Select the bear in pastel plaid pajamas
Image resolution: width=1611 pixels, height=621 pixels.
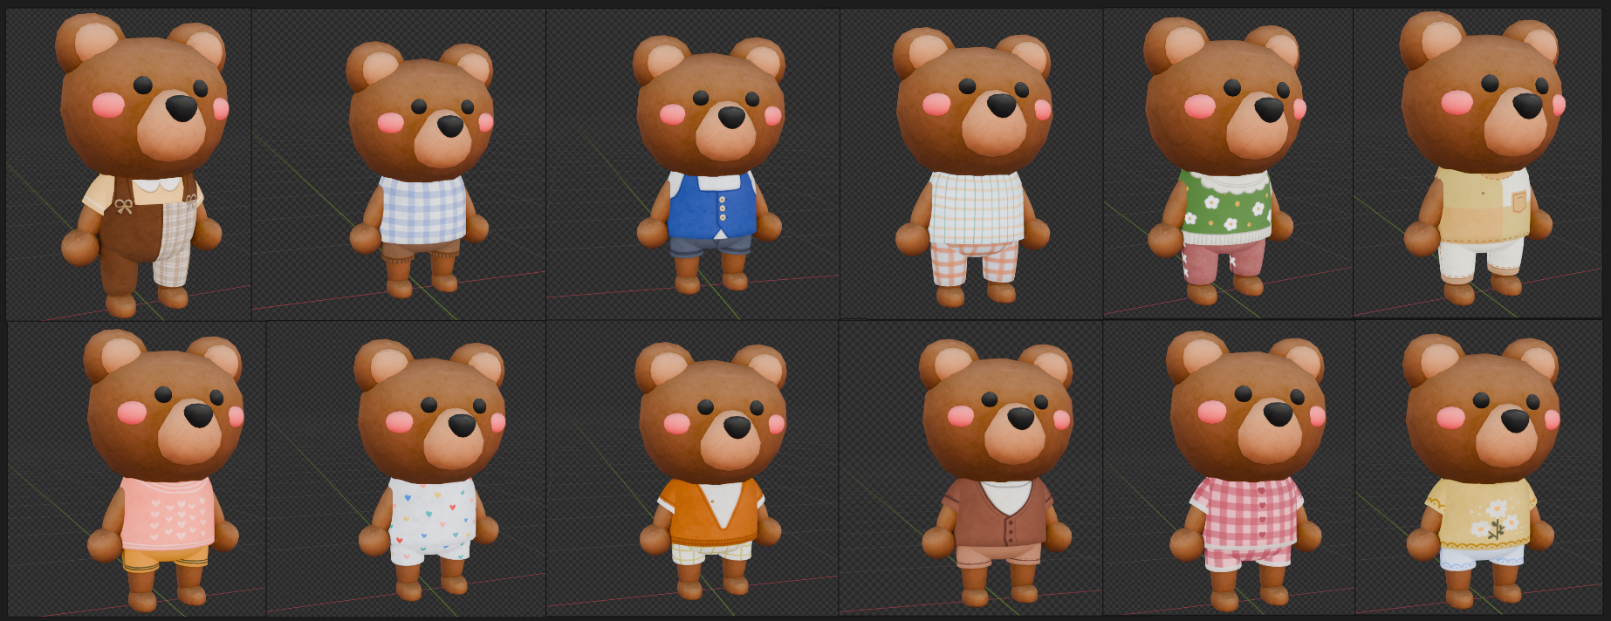click(973, 166)
